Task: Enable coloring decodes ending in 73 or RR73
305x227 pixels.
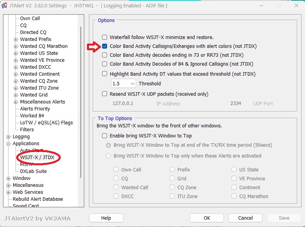Action: tap(105, 55)
